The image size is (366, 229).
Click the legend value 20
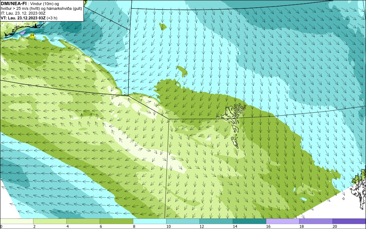(x=335, y=226)
